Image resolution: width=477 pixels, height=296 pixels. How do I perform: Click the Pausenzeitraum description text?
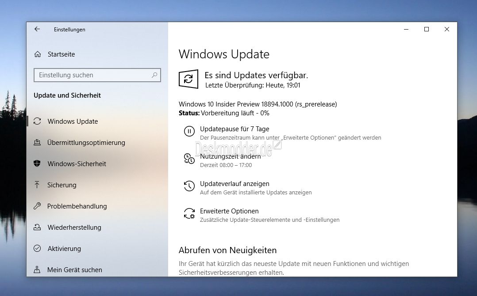coord(291,138)
